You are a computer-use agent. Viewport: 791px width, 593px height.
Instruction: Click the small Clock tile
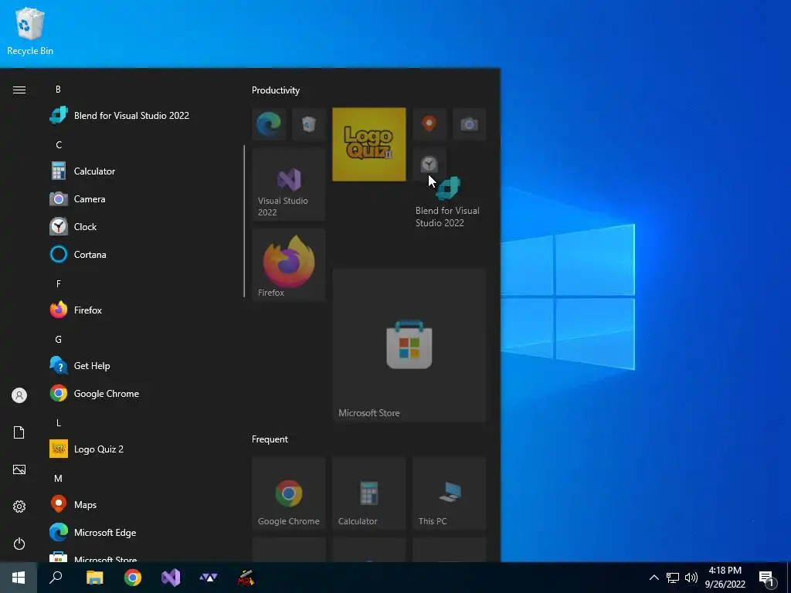click(429, 164)
